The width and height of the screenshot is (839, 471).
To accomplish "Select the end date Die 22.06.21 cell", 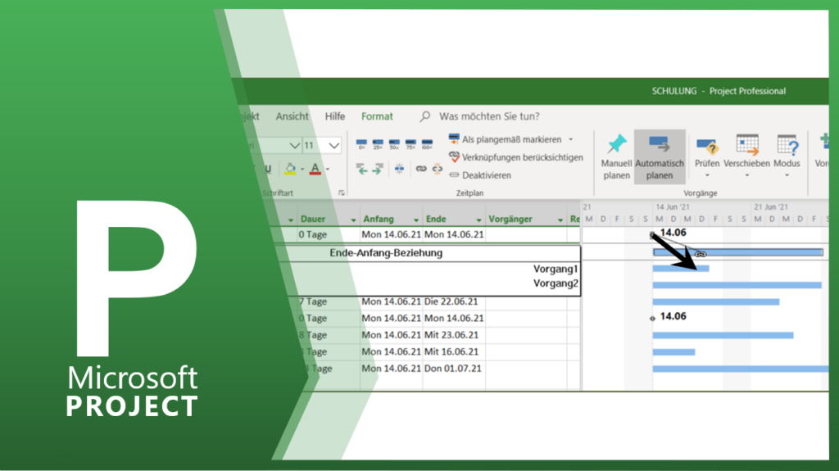I will [454, 301].
